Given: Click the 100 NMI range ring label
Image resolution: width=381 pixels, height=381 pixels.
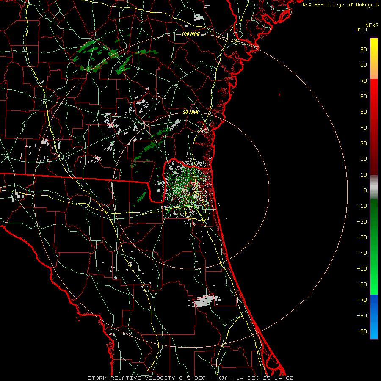Looking at the screenshot, I should [x=190, y=34].
